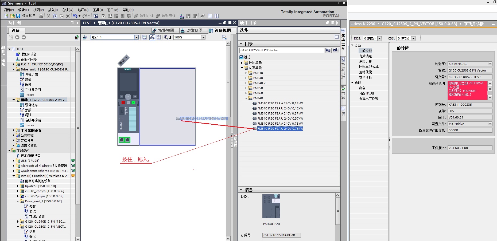Open the 在线(O) menu
This screenshot has width=497, height=241.
(68, 10)
